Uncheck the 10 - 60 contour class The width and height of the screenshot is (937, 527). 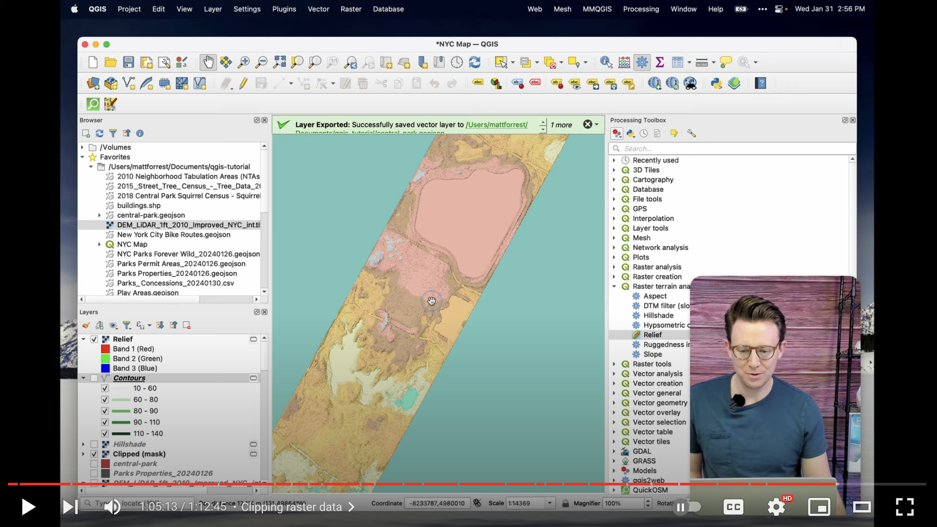click(105, 388)
